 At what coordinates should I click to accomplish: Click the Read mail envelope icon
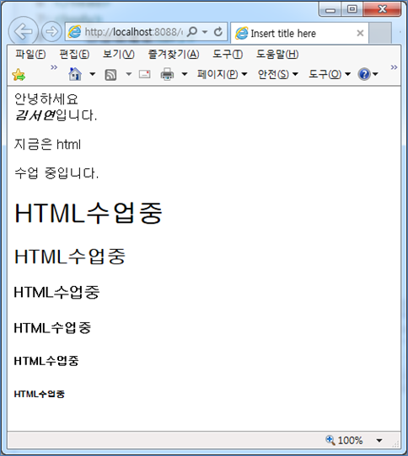(144, 74)
